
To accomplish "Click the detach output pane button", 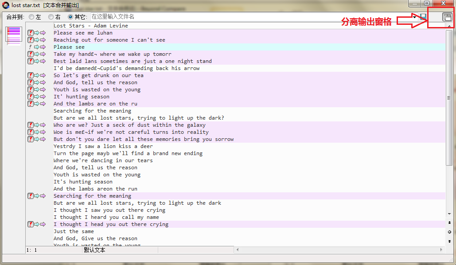I will [447, 17].
